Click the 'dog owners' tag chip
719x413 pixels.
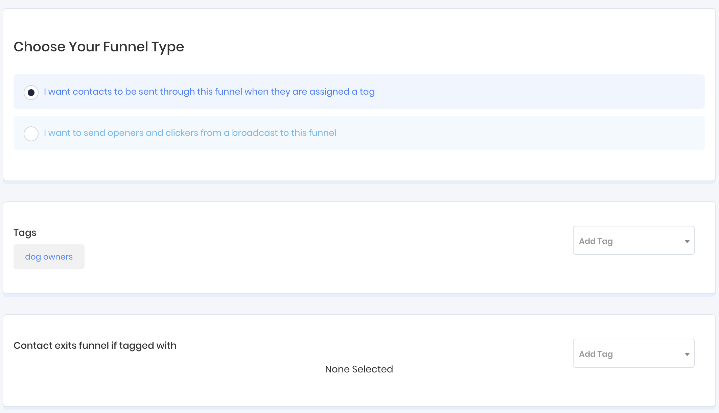[49, 257]
